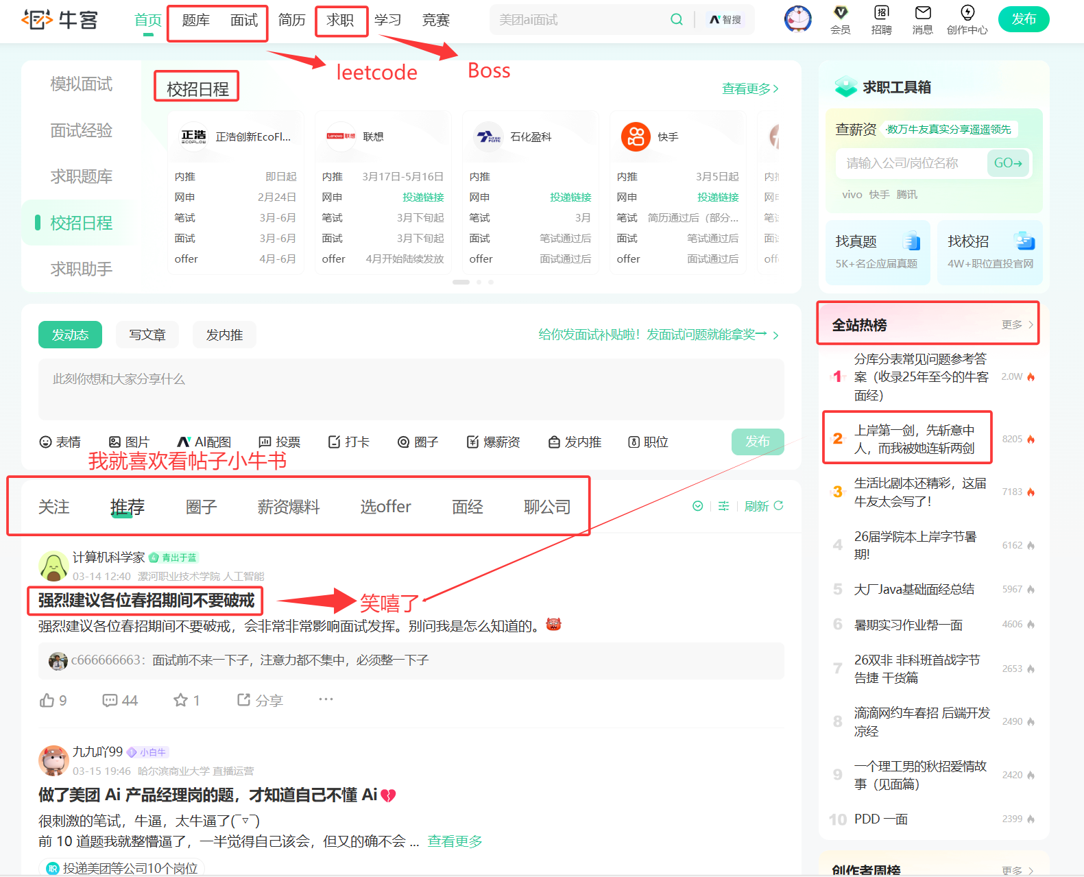The width and height of the screenshot is (1084, 877).
Task: Click the 发布 button under the post editor
Action: [758, 442]
